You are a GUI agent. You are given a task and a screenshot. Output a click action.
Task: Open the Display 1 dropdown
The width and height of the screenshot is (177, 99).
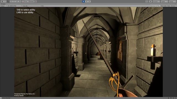click(4, 6)
